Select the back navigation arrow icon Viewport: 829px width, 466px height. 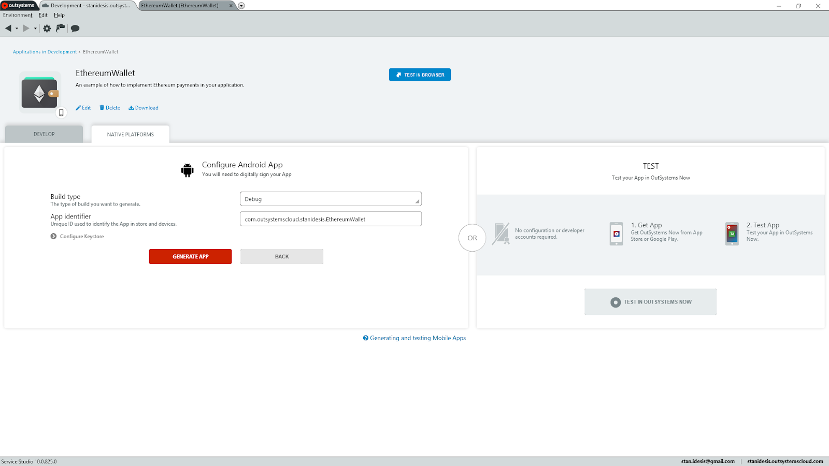[x=7, y=28]
